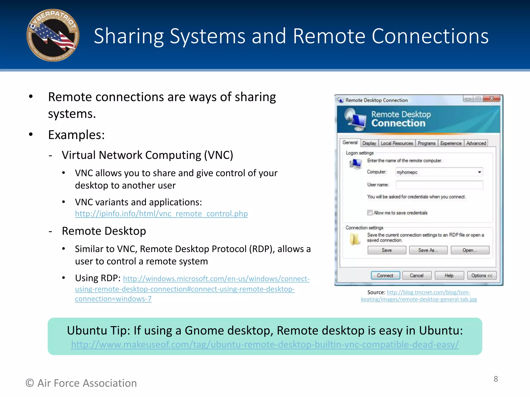This screenshot has width=530, height=397.
Task: Click the slide page number 8
Action: click(496, 379)
